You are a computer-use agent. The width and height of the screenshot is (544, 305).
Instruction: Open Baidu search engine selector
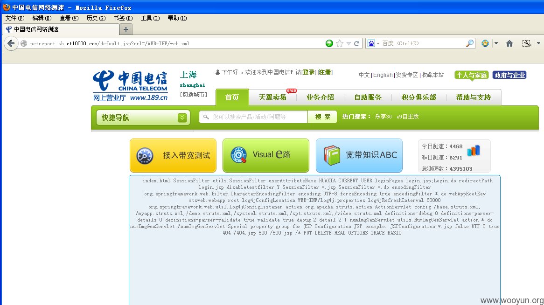click(373, 43)
